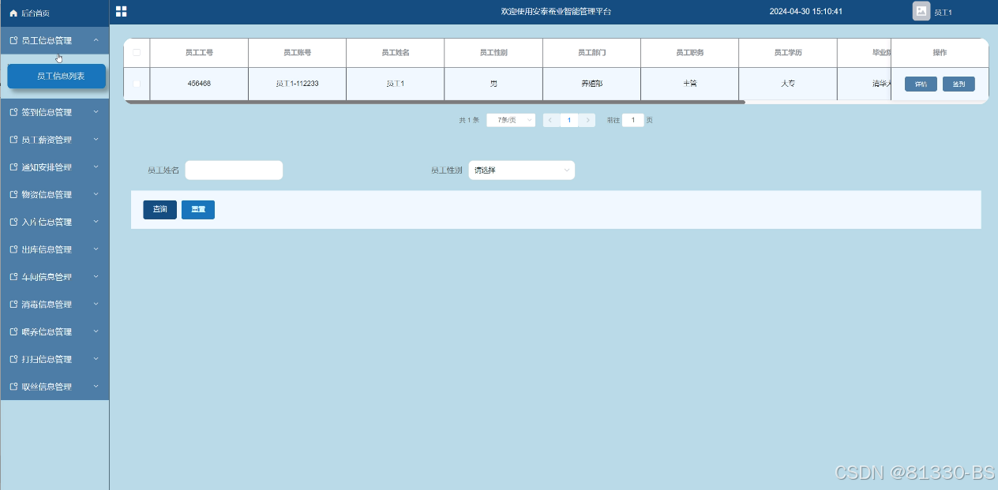This screenshot has height=490, width=998.
Task: Click the icon beside 取丝信息管理
Action: click(x=13, y=387)
